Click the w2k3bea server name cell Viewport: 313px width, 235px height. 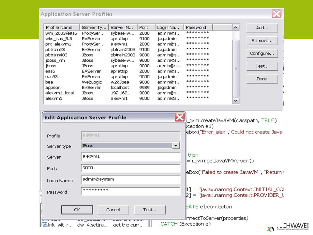tap(120, 82)
